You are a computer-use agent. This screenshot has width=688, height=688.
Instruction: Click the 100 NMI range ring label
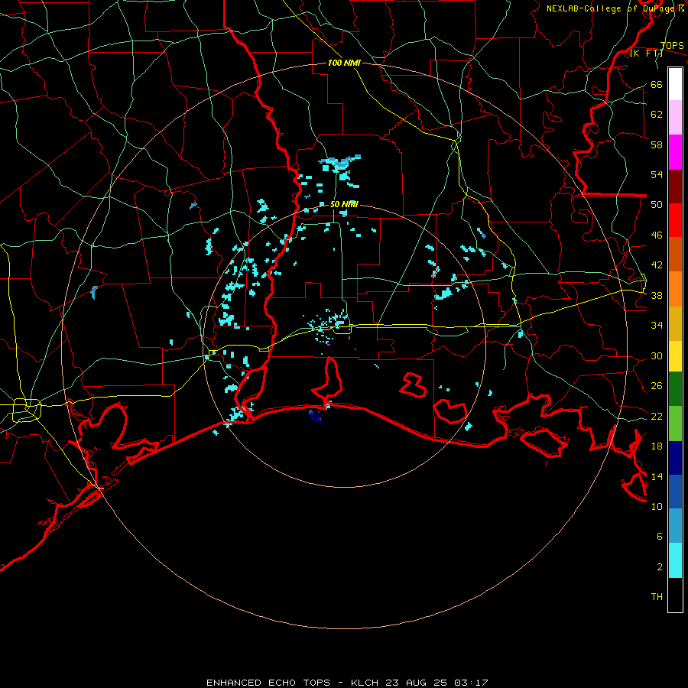pyautogui.click(x=344, y=63)
